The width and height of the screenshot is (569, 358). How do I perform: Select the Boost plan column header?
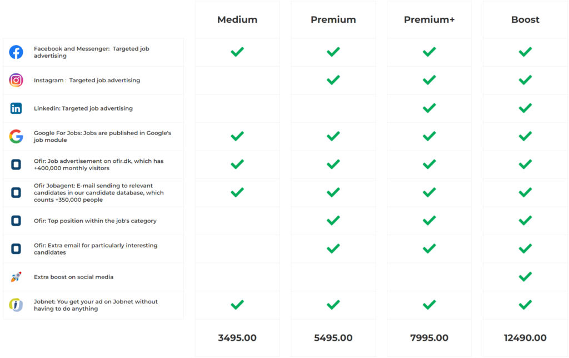525,20
